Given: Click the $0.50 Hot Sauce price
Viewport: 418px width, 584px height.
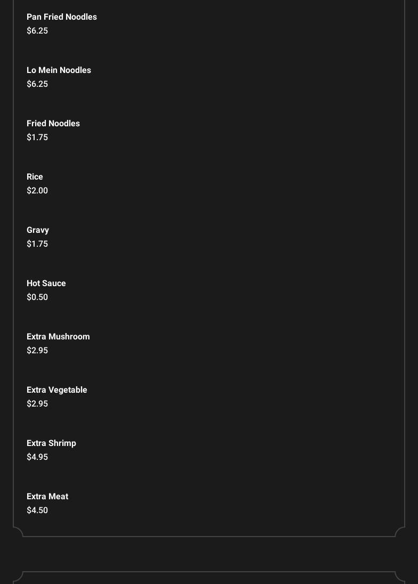Looking at the screenshot, I should (37, 297).
